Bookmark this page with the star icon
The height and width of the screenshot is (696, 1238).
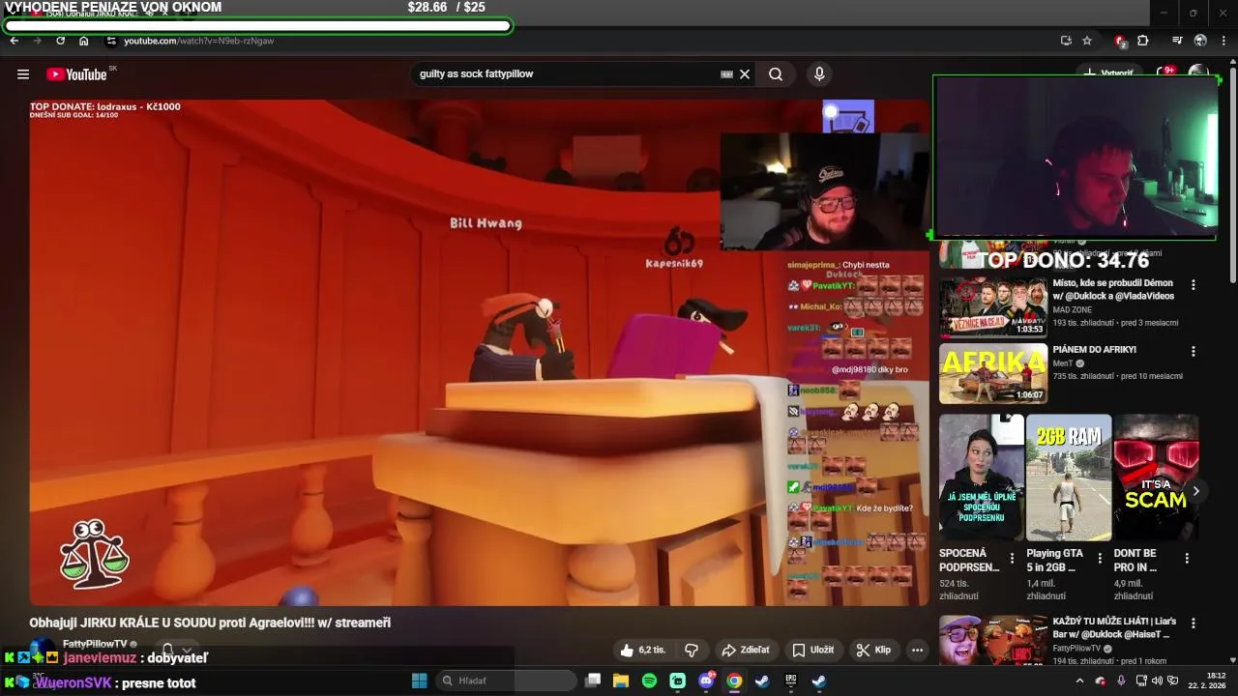click(1087, 41)
